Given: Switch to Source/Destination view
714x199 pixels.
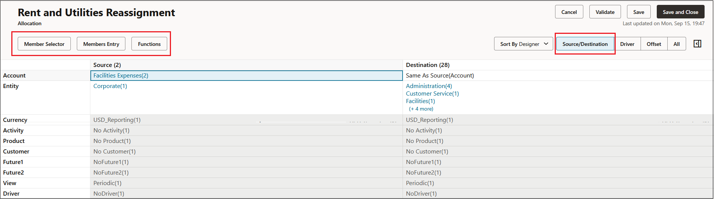Looking at the screenshot, I should click(585, 44).
